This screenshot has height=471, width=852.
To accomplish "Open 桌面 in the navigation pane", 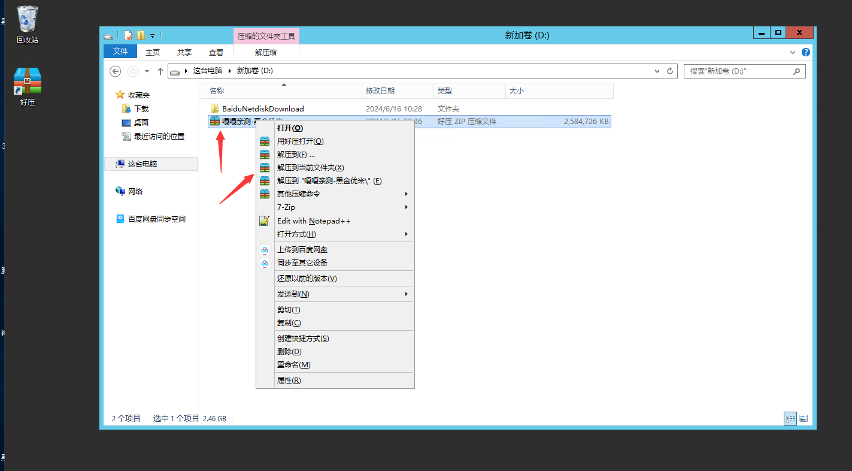I will [x=135, y=122].
